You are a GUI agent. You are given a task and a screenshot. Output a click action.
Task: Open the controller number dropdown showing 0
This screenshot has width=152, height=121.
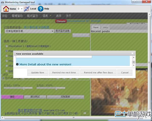[20, 9]
